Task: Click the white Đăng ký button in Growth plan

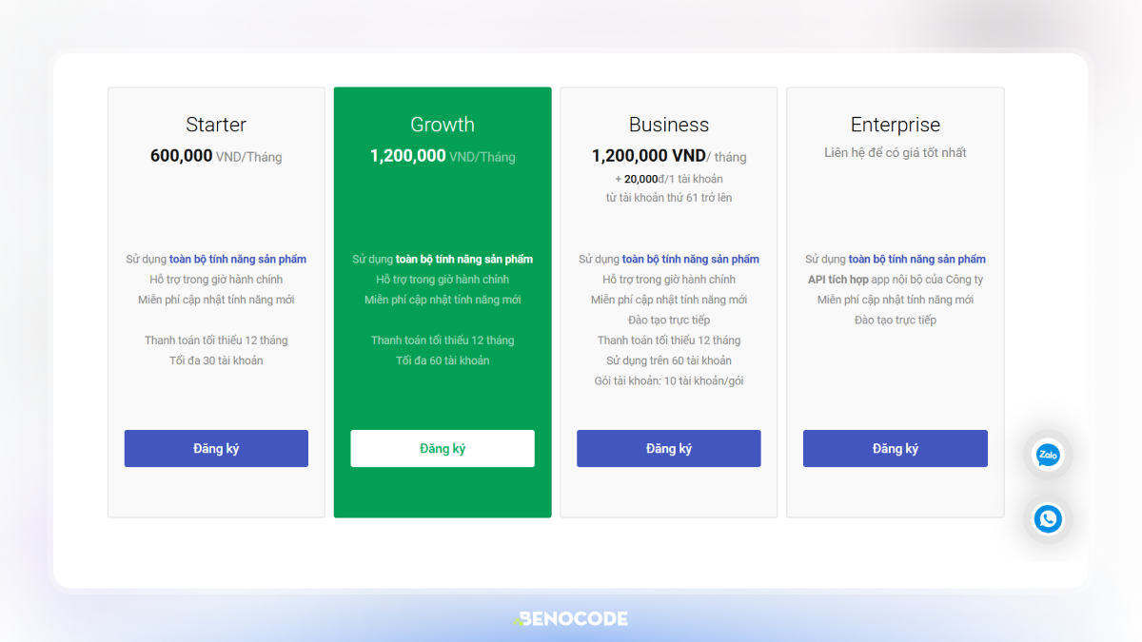Action: click(443, 449)
